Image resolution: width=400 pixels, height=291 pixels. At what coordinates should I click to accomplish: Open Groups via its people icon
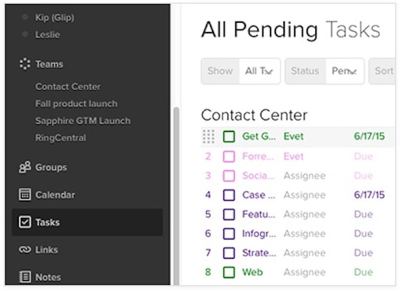[x=25, y=168]
